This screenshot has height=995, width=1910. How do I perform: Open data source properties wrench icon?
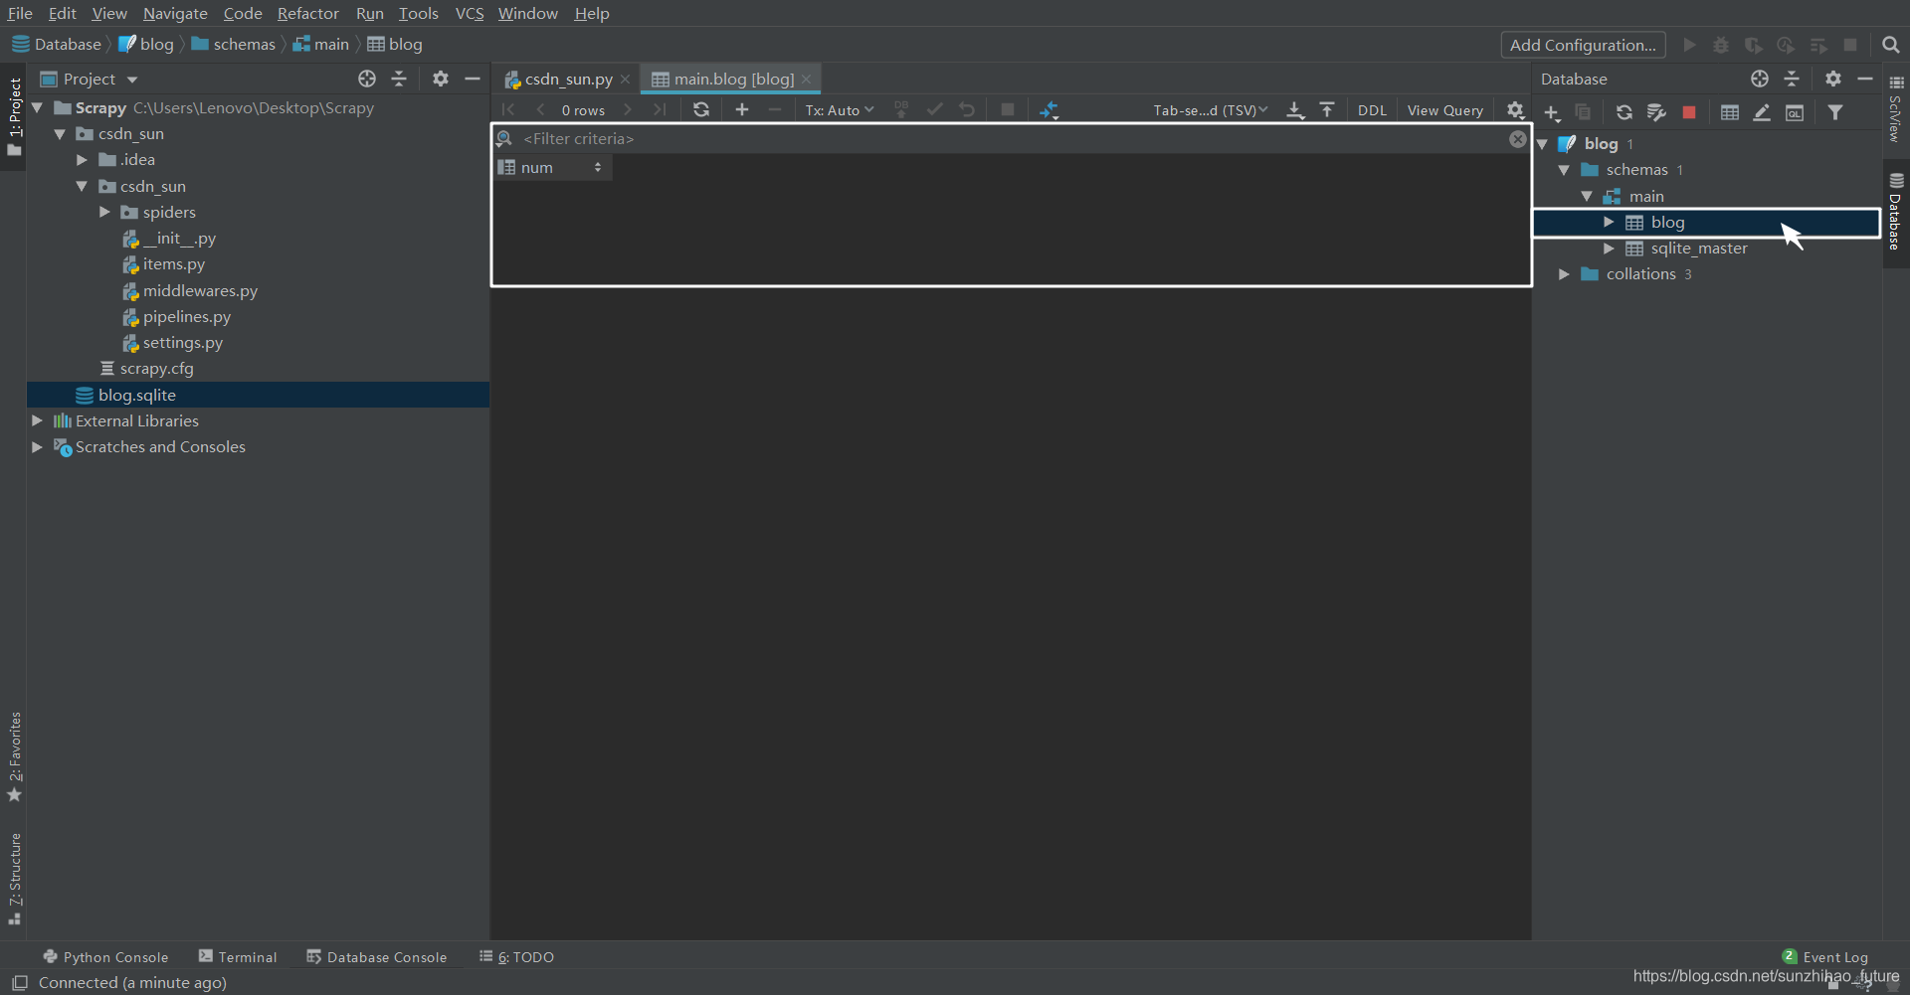[1656, 113]
